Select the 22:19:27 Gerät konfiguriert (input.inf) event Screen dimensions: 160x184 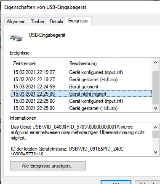81,72
